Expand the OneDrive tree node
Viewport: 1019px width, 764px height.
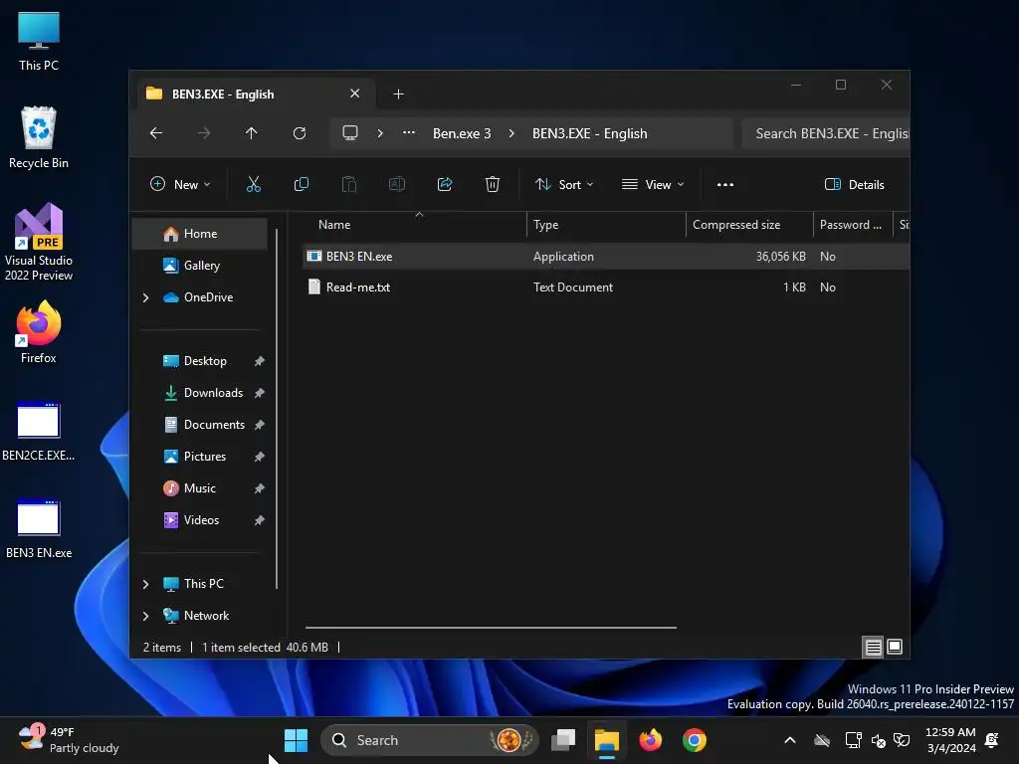[146, 297]
